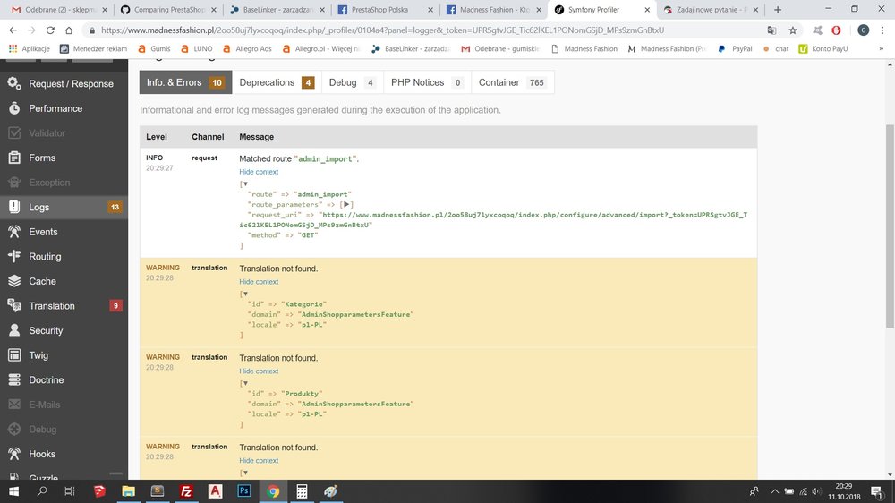Switch to Zadaj nowe pytanie tab
895x503 pixels.
click(711, 10)
